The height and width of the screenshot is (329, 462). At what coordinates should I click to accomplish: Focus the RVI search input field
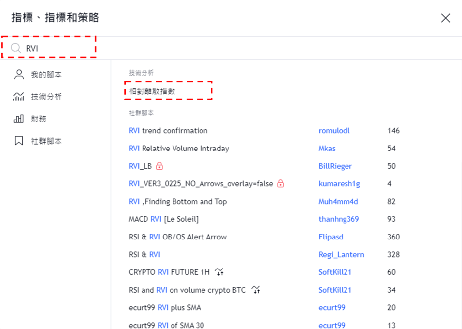coord(59,48)
